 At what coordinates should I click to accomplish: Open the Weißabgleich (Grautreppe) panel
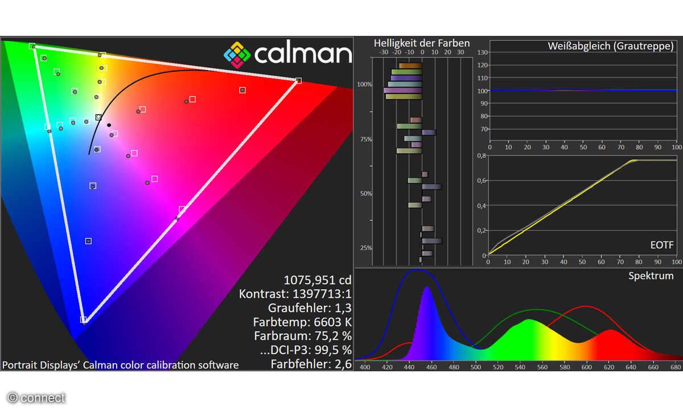[610, 46]
